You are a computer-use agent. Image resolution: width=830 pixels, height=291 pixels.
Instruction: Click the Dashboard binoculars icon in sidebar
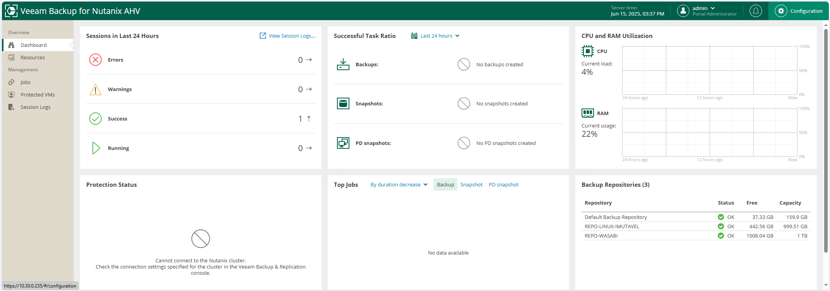(x=12, y=45)
